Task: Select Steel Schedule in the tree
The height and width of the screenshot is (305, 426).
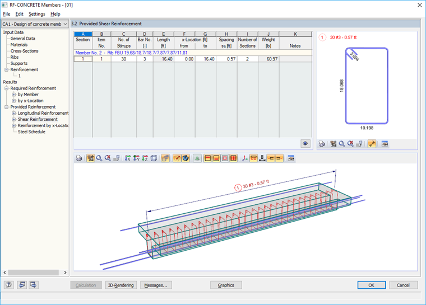Action: pos(31,132)
